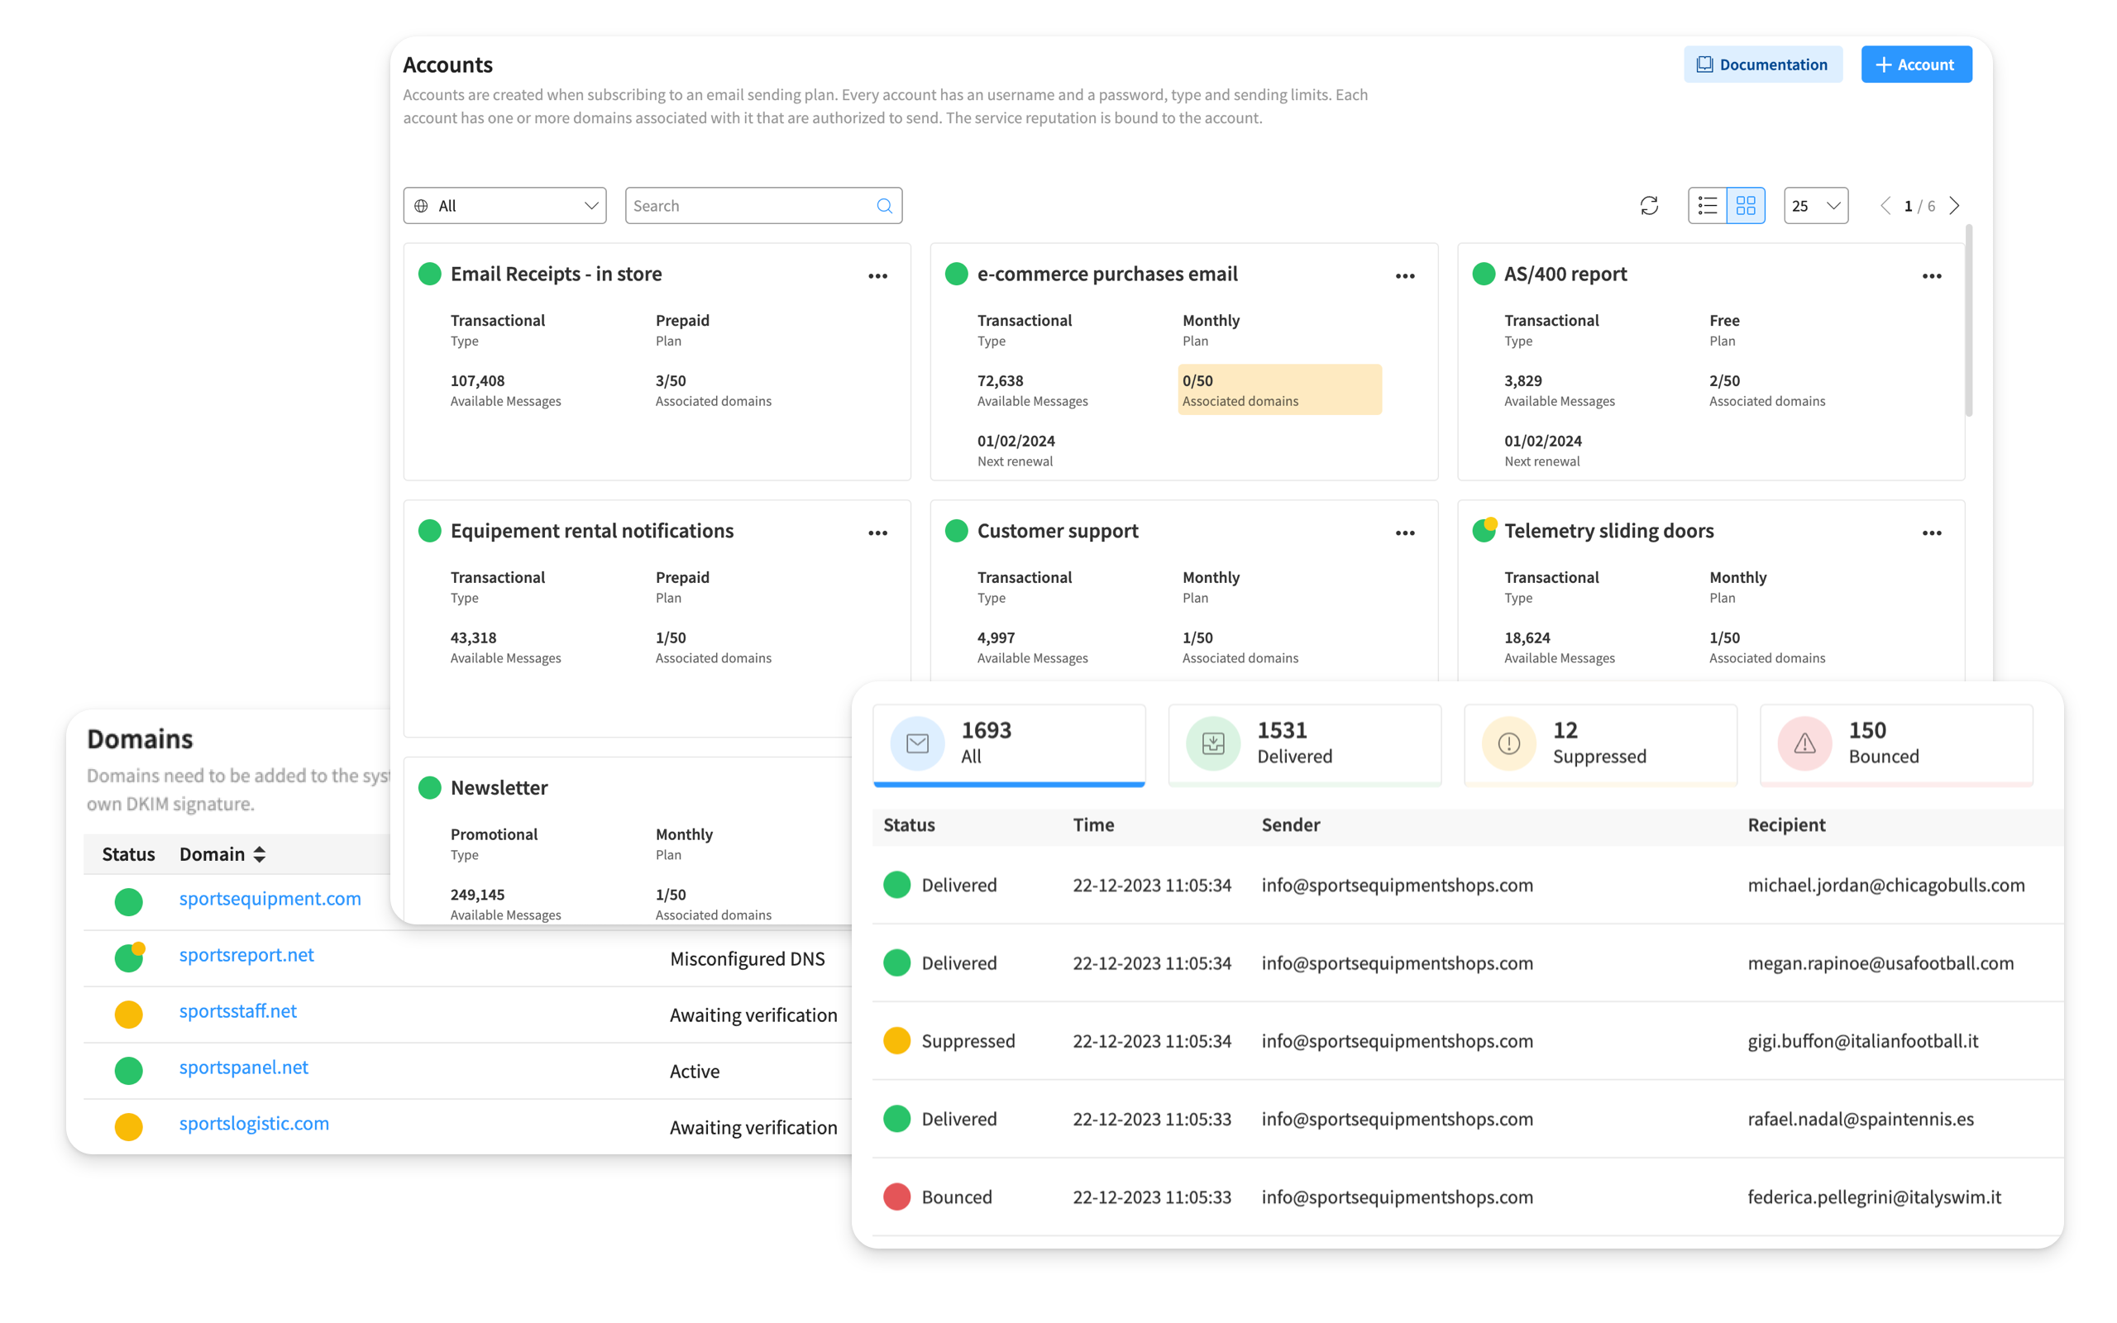This screenshot has height=1323, width=2117.
Task: Go to next page of accounts
Action: (x=1954, y=206)
